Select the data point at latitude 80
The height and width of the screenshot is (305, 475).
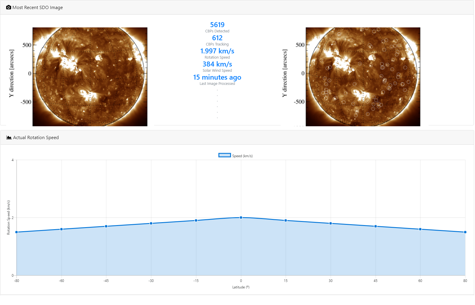point(465,232)
